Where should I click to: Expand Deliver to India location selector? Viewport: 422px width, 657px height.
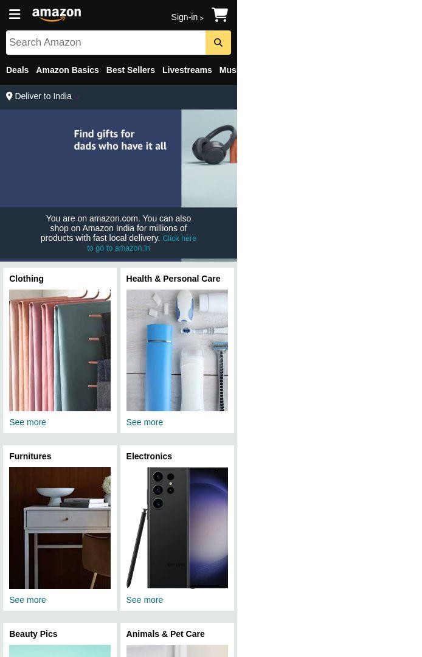43,96
